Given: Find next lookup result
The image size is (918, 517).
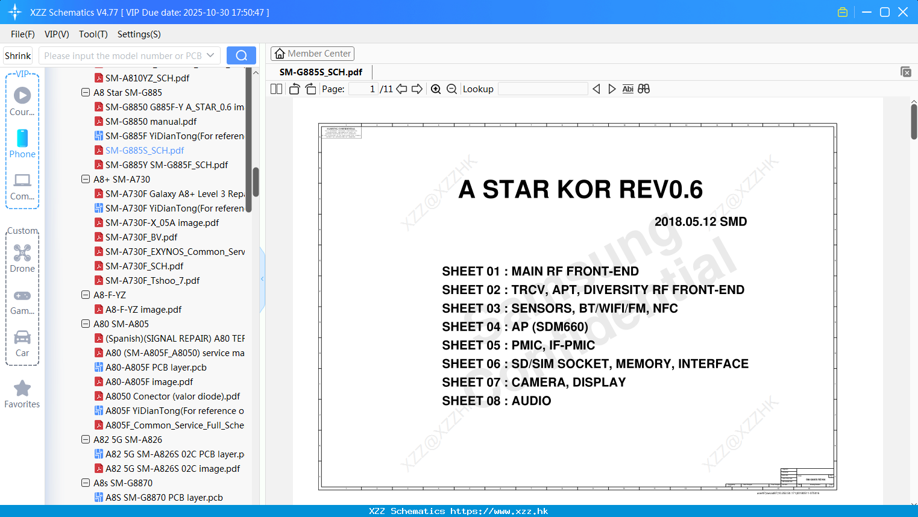Looking at the screenshot, I should click(x=612, y=89).
